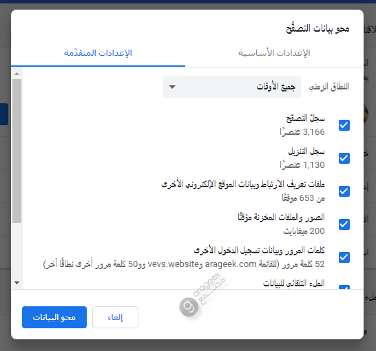The height and width of the screenshot is (351, 376).
Task: Click the محو البيانات clear data button
Action: coord(54,317)
